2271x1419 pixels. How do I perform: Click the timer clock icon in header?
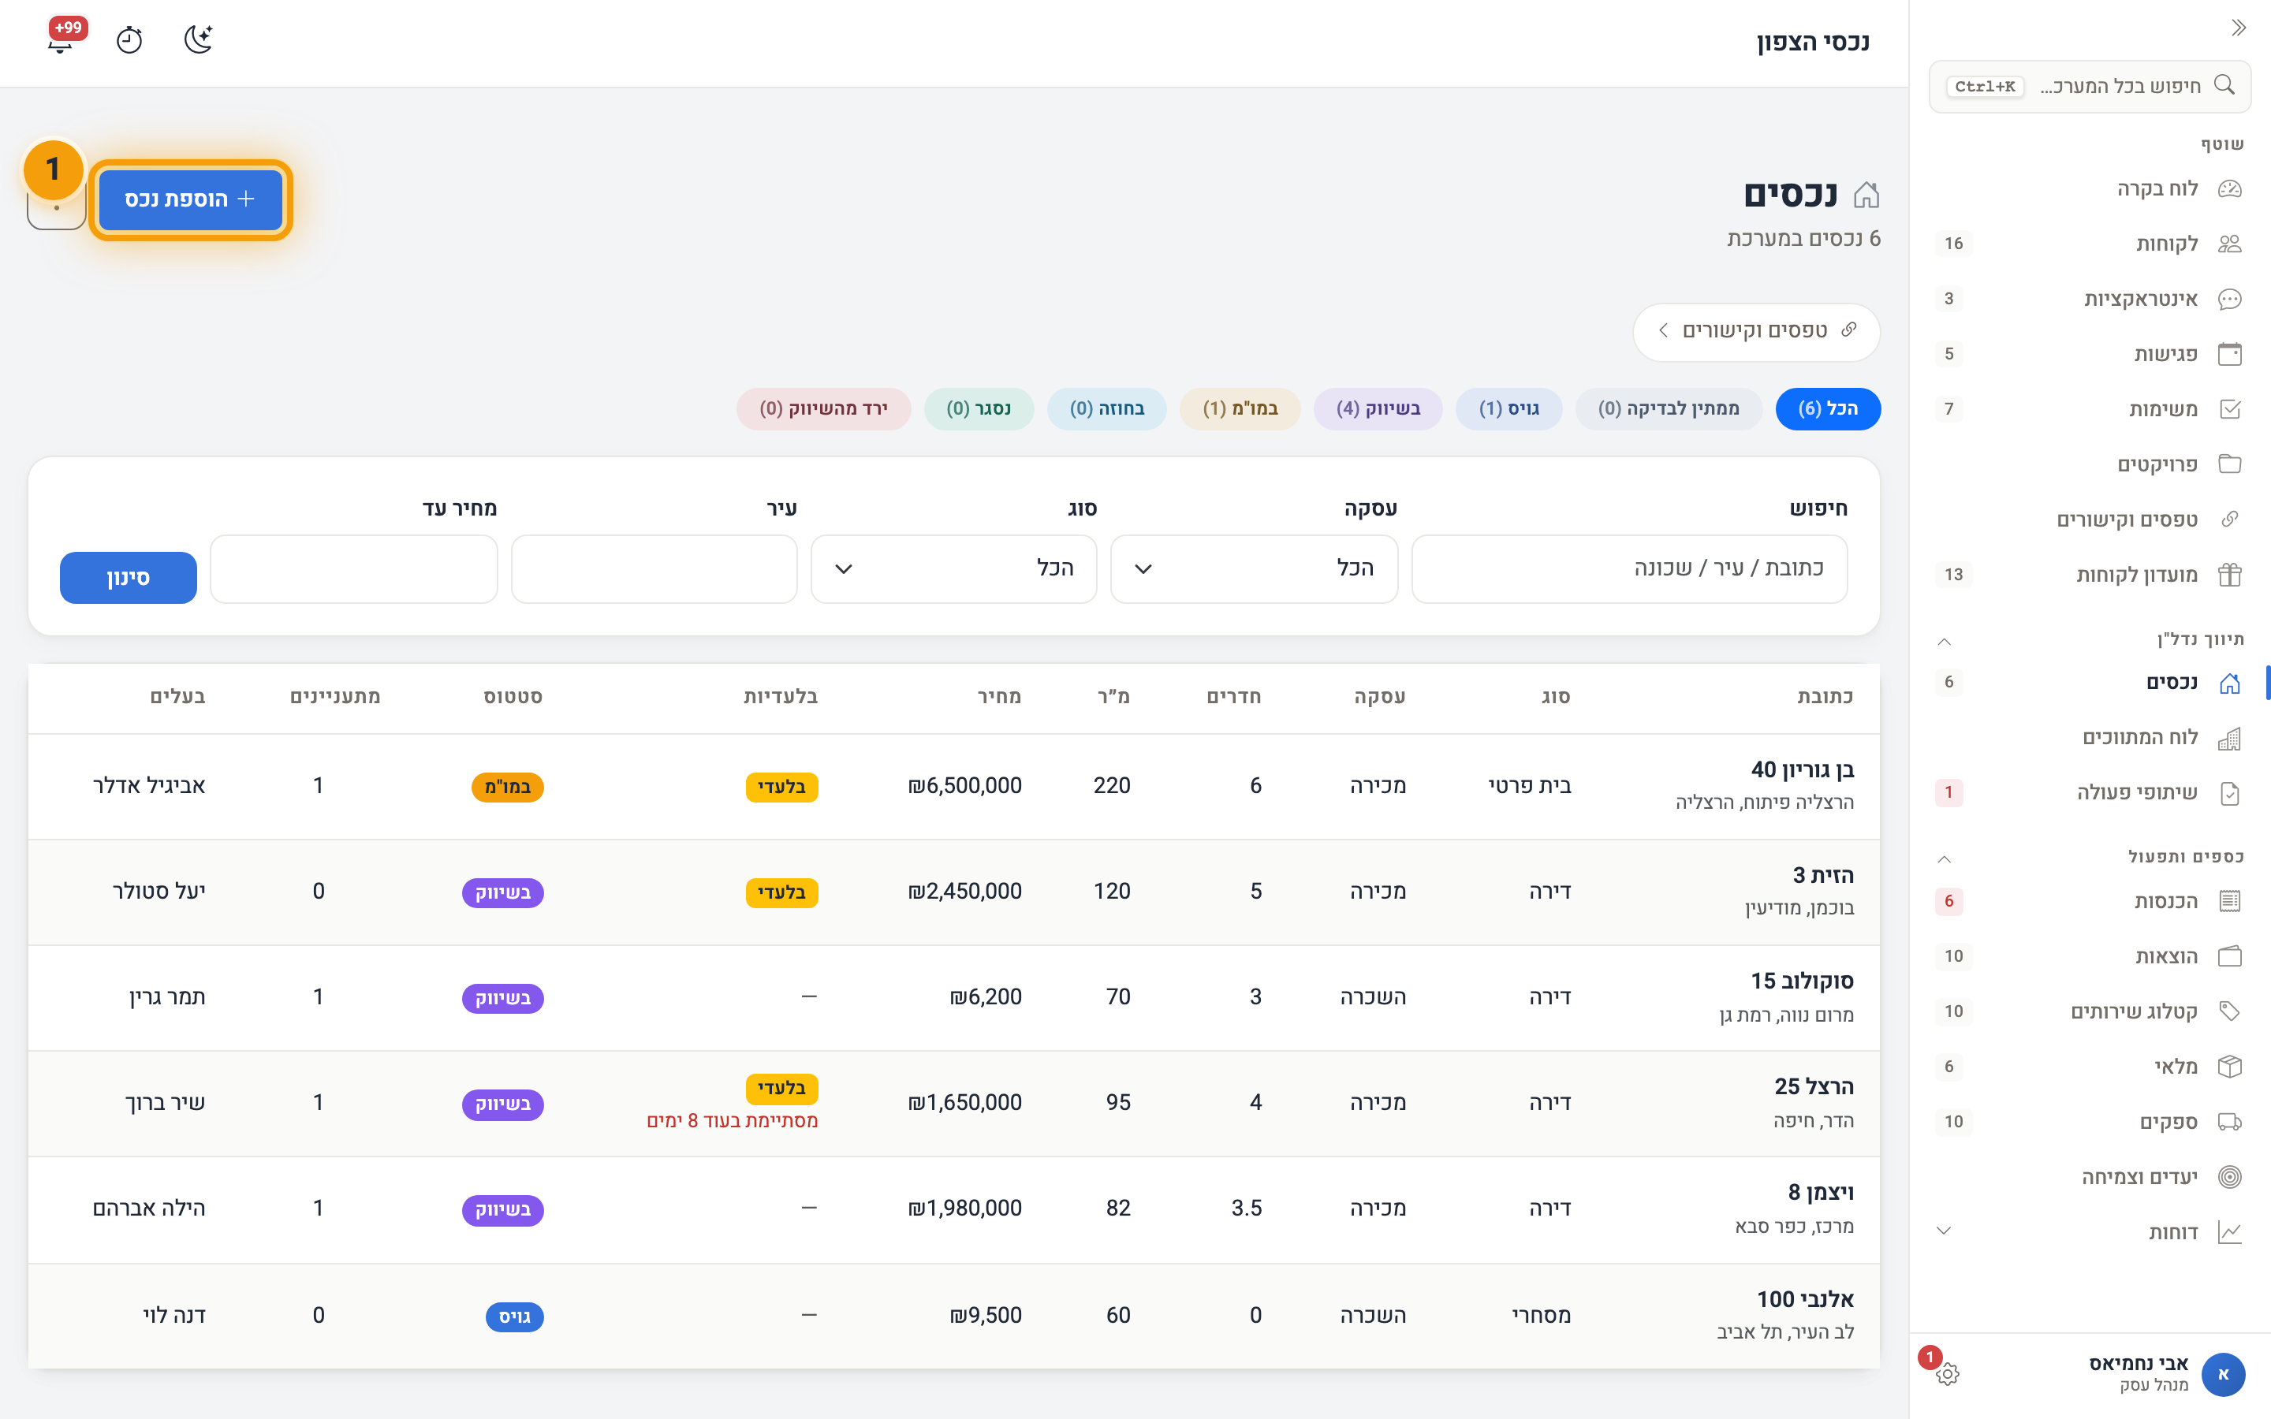tap(129, 39)
